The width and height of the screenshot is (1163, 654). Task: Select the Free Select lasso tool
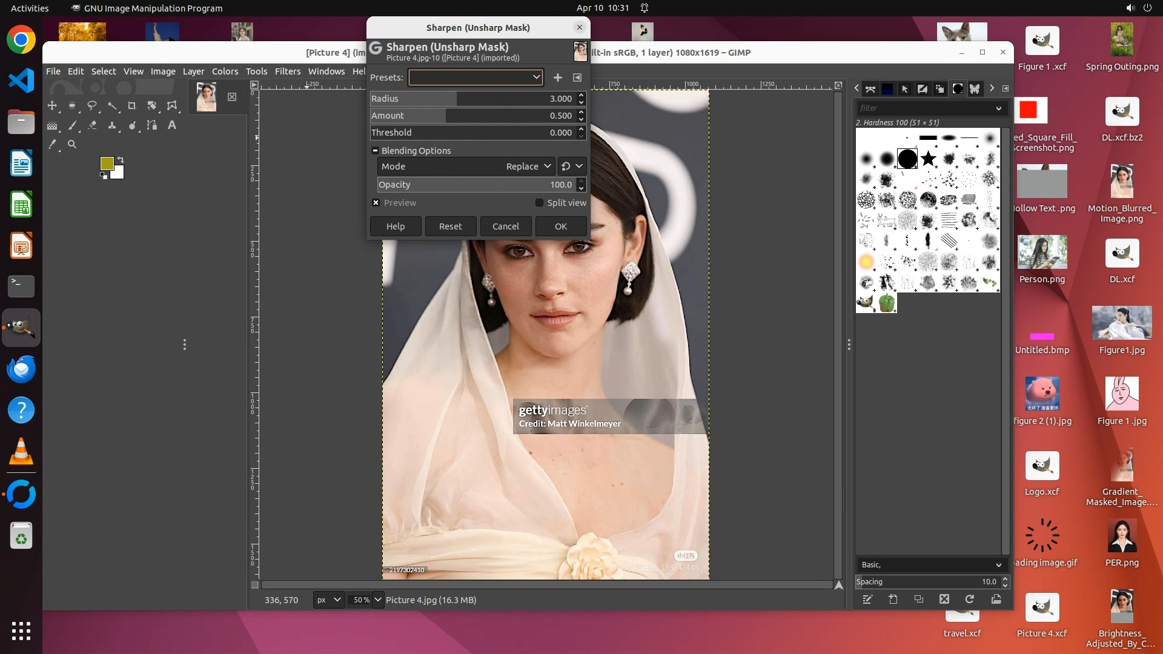click(x=92, y=105)
